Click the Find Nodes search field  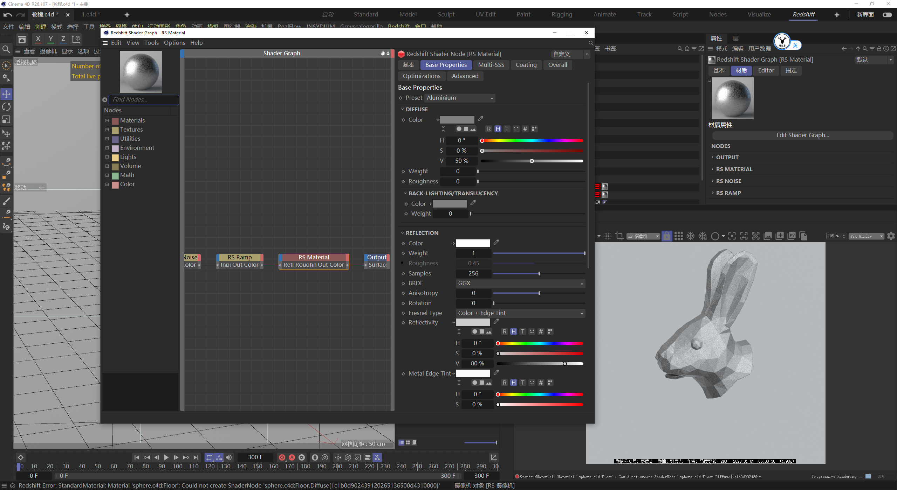tap(144, 100)
